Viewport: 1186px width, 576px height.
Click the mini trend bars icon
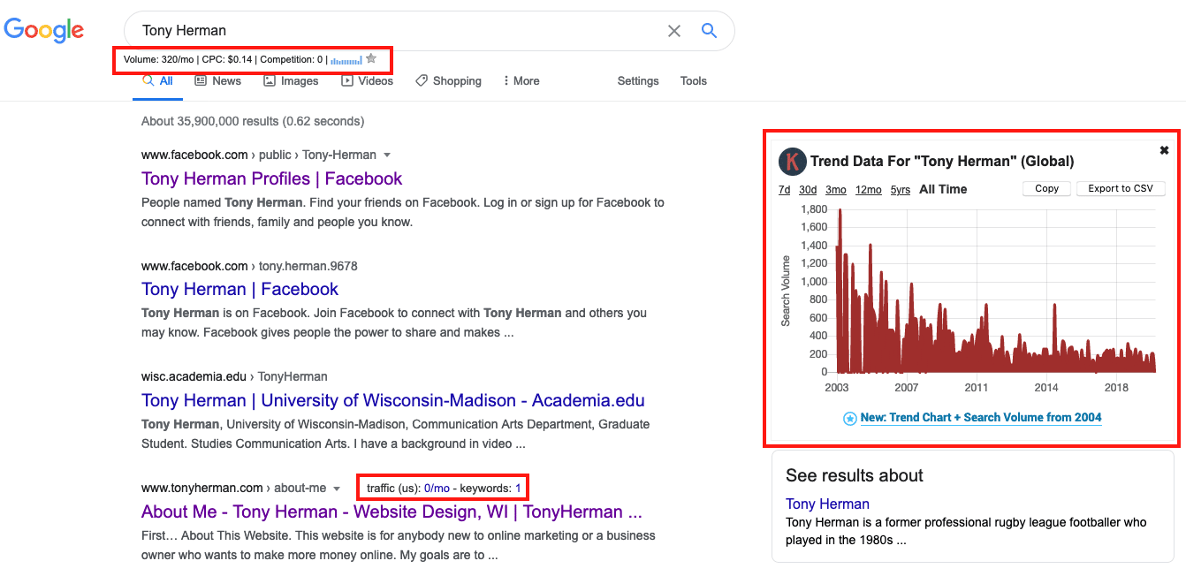tap(346, 60)
